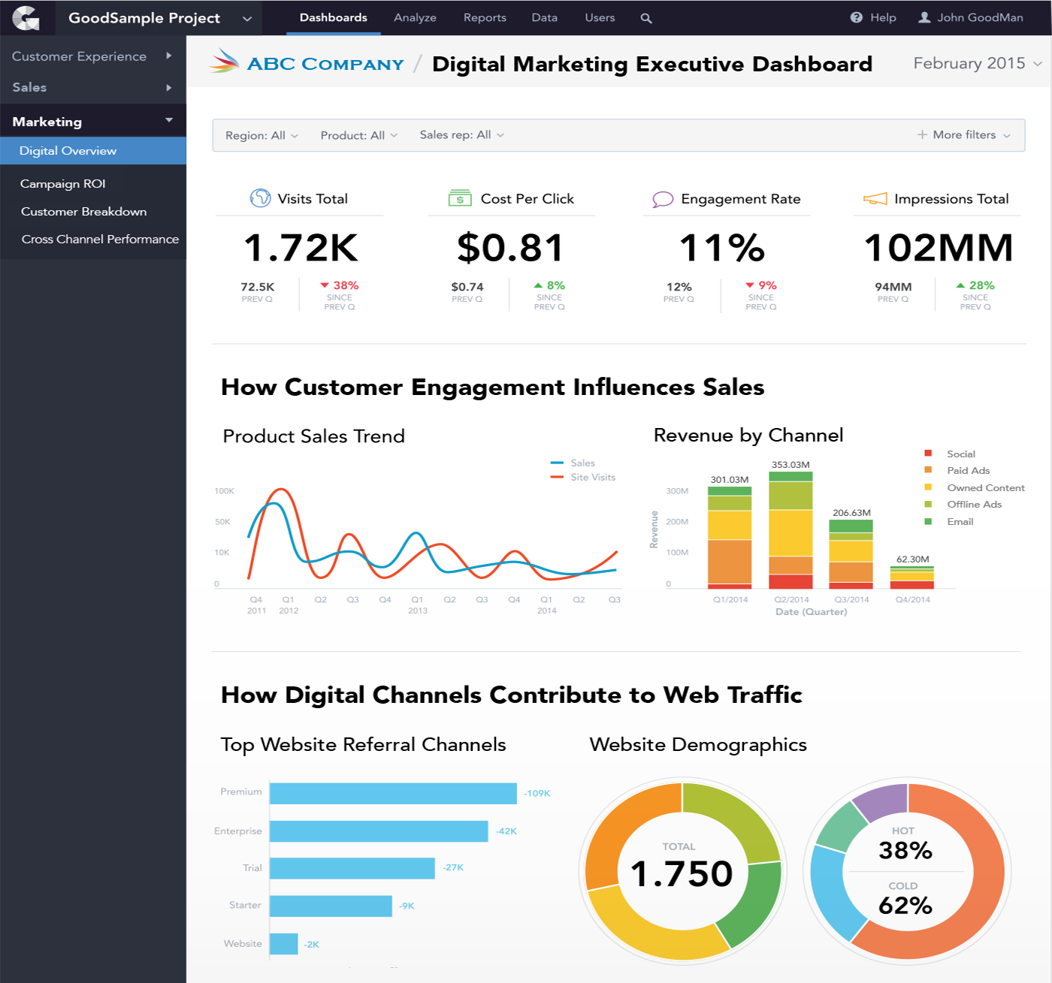
Task: Click the 11% Engagement Rate value
Action: pos(722,248)
